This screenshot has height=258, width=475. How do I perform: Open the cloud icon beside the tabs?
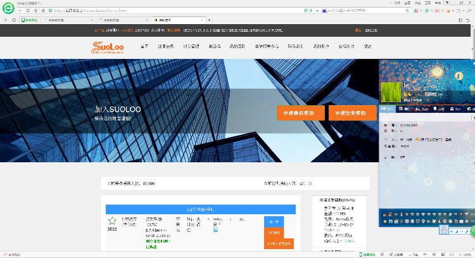[x=14, y=20]
